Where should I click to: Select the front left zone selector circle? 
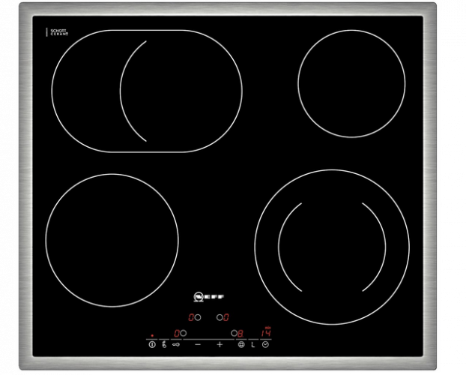184,333
